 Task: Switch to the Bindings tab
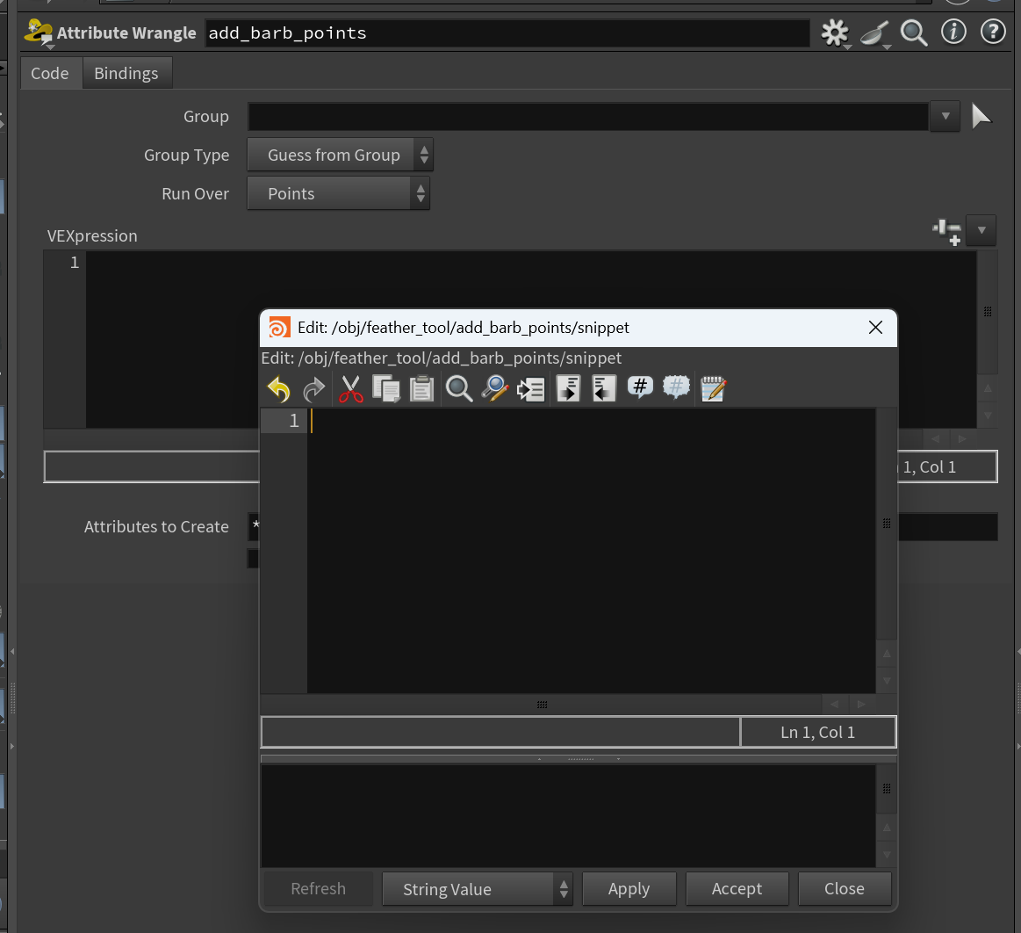126,73
